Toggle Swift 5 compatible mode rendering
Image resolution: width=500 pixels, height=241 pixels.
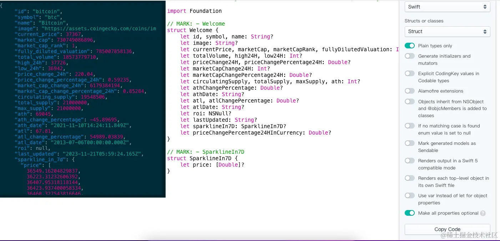tap(410, 161)
